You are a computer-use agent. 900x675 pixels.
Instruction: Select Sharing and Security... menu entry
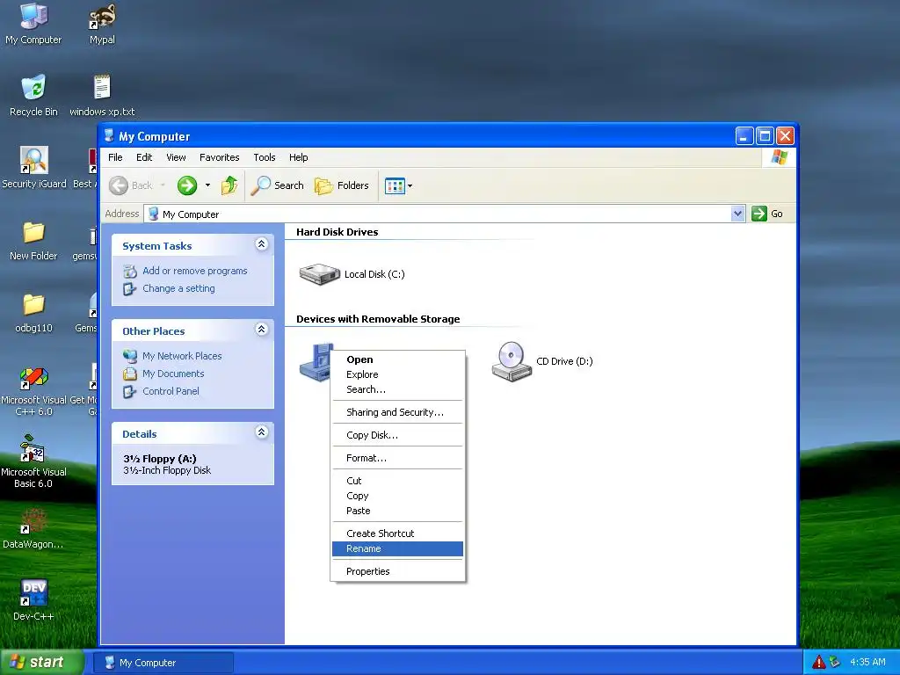pyautogui.click(x=397, y=412)
